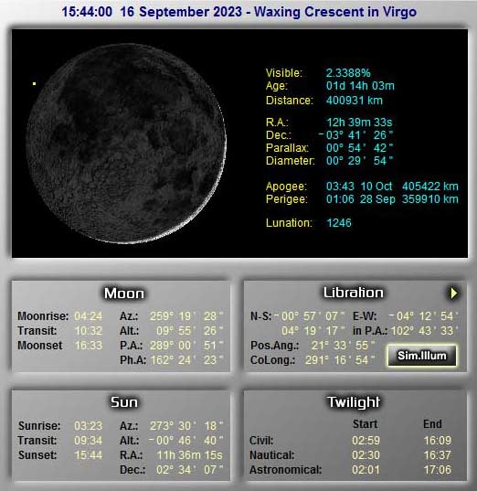
Task: Click the Moon image thumbnail
Action: tap(126, 144)
